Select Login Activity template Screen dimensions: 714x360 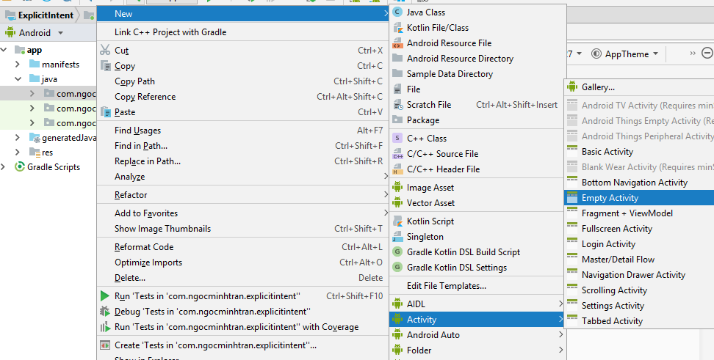pos(639,244)
